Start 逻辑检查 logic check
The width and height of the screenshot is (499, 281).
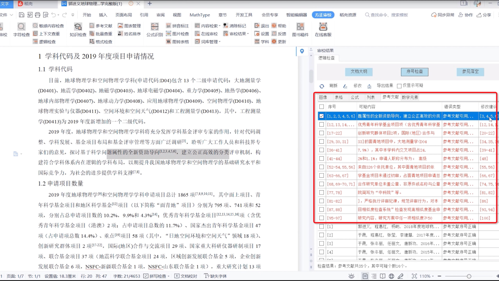click(x=44, y=41)
